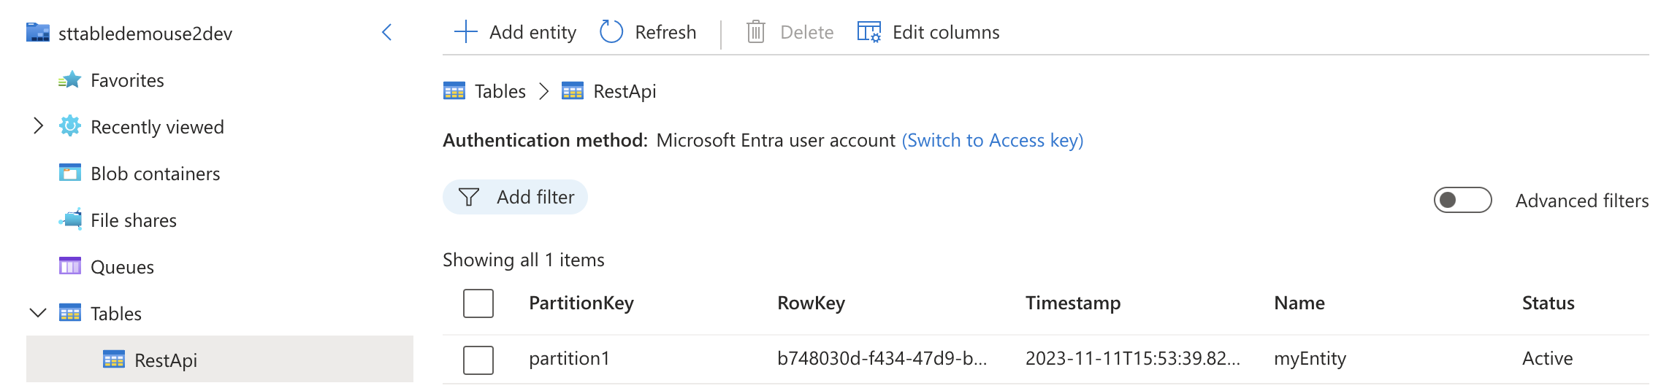Click the myEntity name cell
The image size is (1661, 391).
[x=1310, y=358]
